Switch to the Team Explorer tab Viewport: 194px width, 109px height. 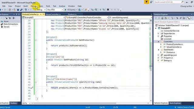(x=175, y=103)
